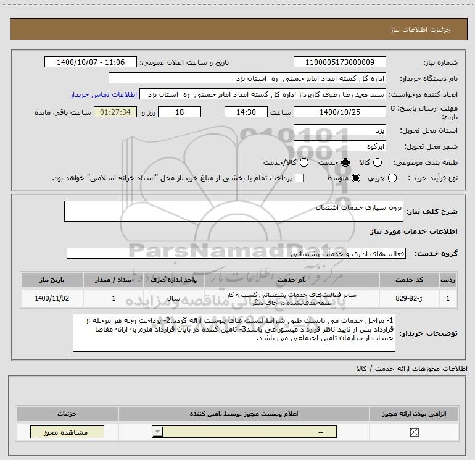Select the متوسط purchase type radio

coord(356,178)
